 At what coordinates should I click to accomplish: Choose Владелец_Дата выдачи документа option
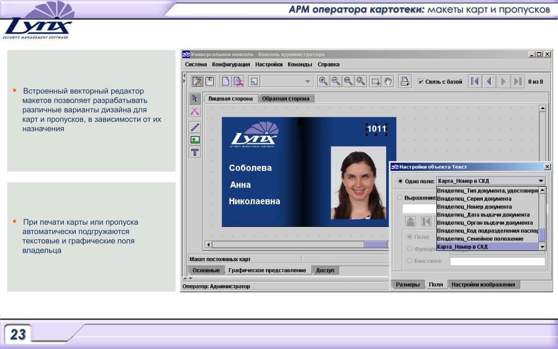point(488,215)
